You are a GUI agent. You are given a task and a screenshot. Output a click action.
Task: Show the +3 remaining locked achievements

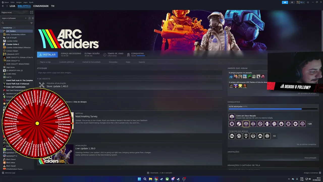pos(274,136)
